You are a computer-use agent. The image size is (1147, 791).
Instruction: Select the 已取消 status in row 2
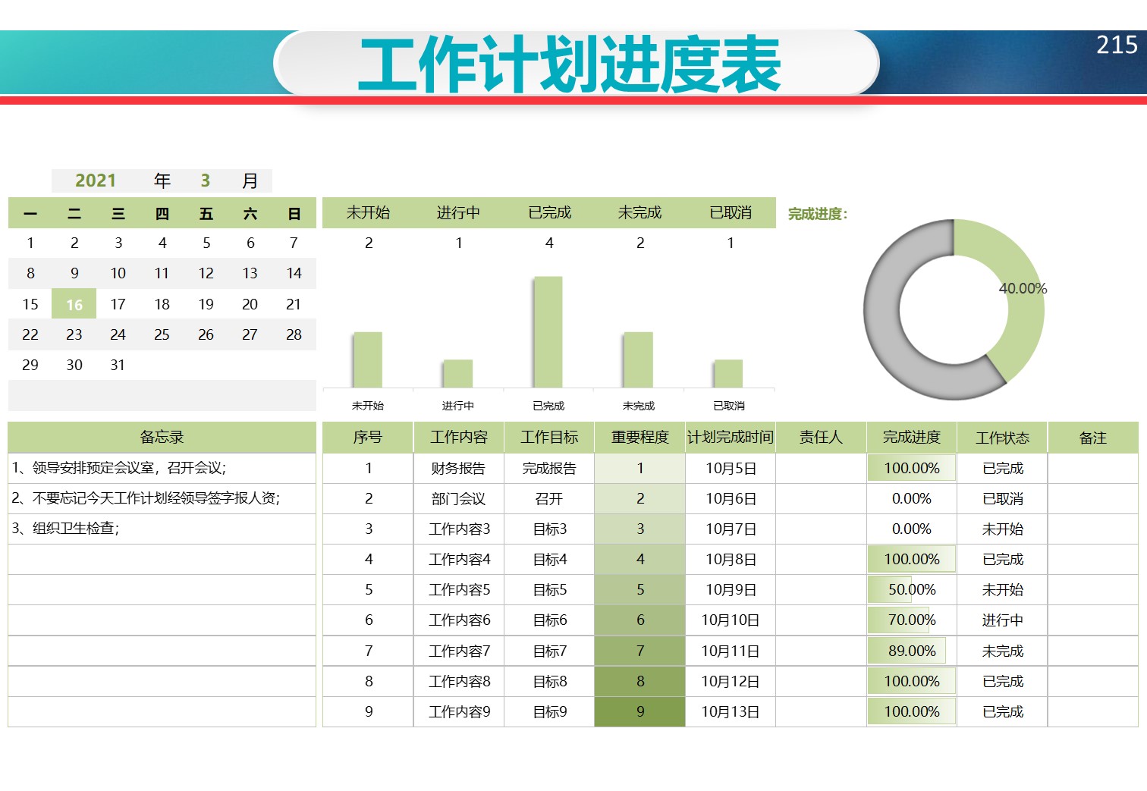coord(1002,498)
